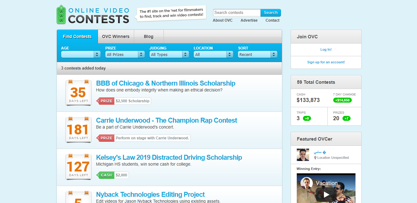Open the LOCATION dropdown showing All

click(213, 54)
